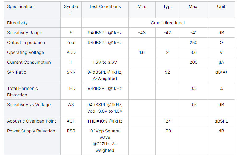238x158 pixels.
Task: Click the Sensitivity Range row label
Action: pyautogui.click(x=25, y=33)
